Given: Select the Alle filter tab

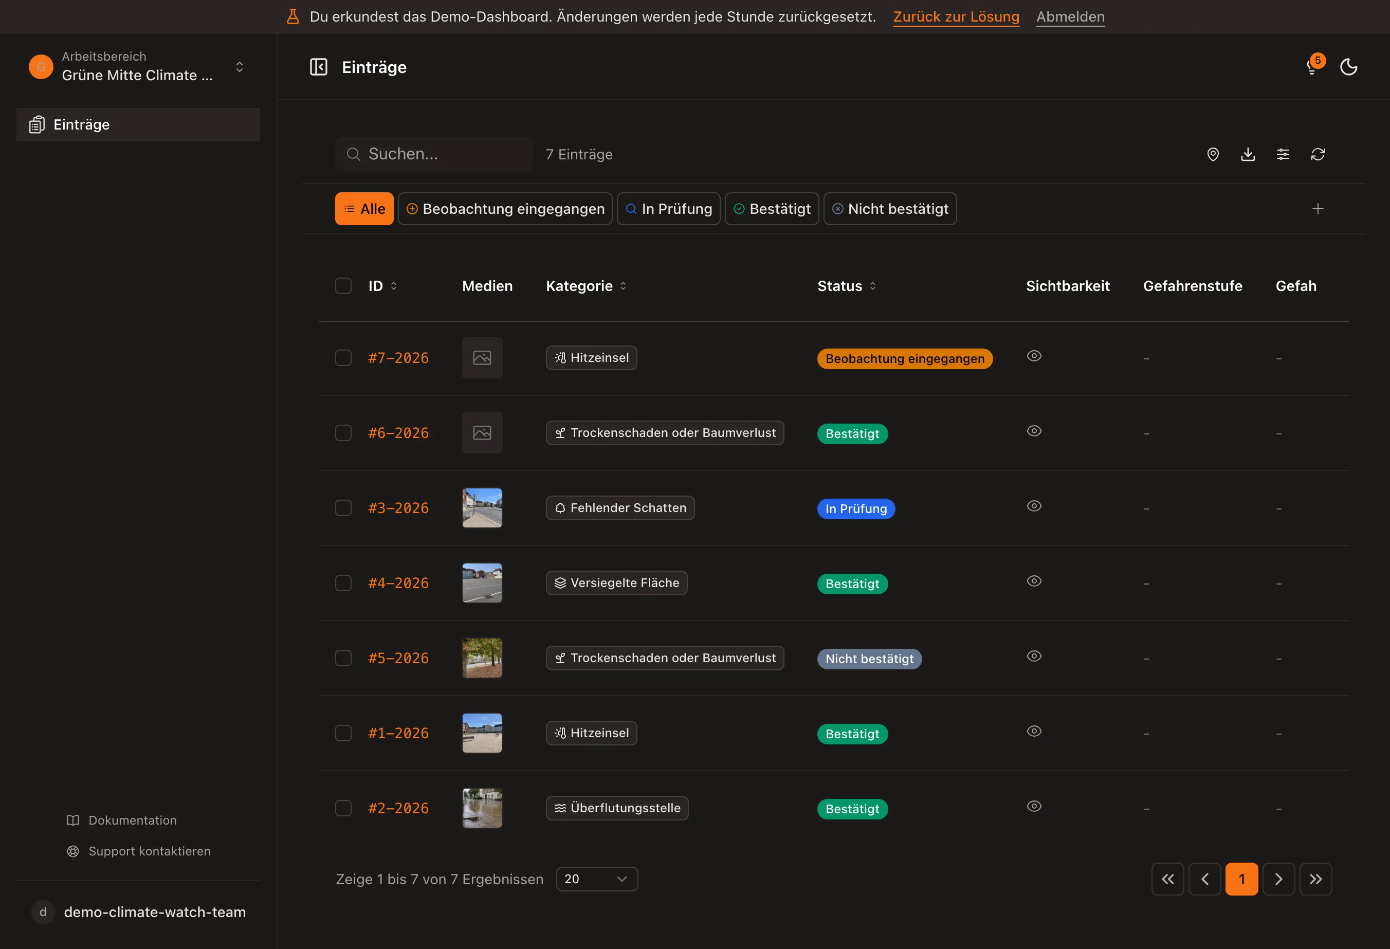Looking at the screenshot, I should coord(364,209).
